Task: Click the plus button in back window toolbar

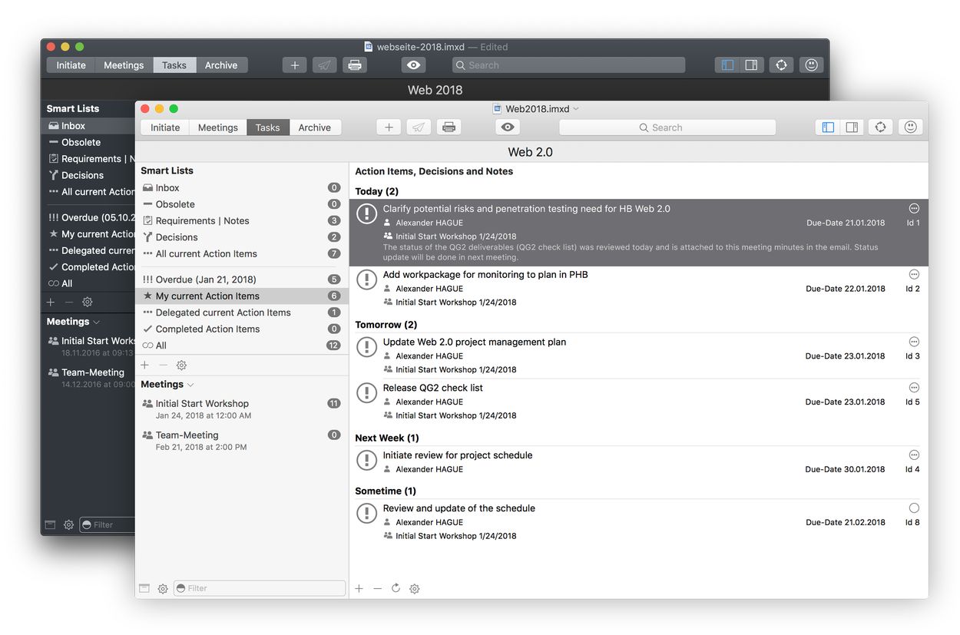Action: click(x=295, y=65)
